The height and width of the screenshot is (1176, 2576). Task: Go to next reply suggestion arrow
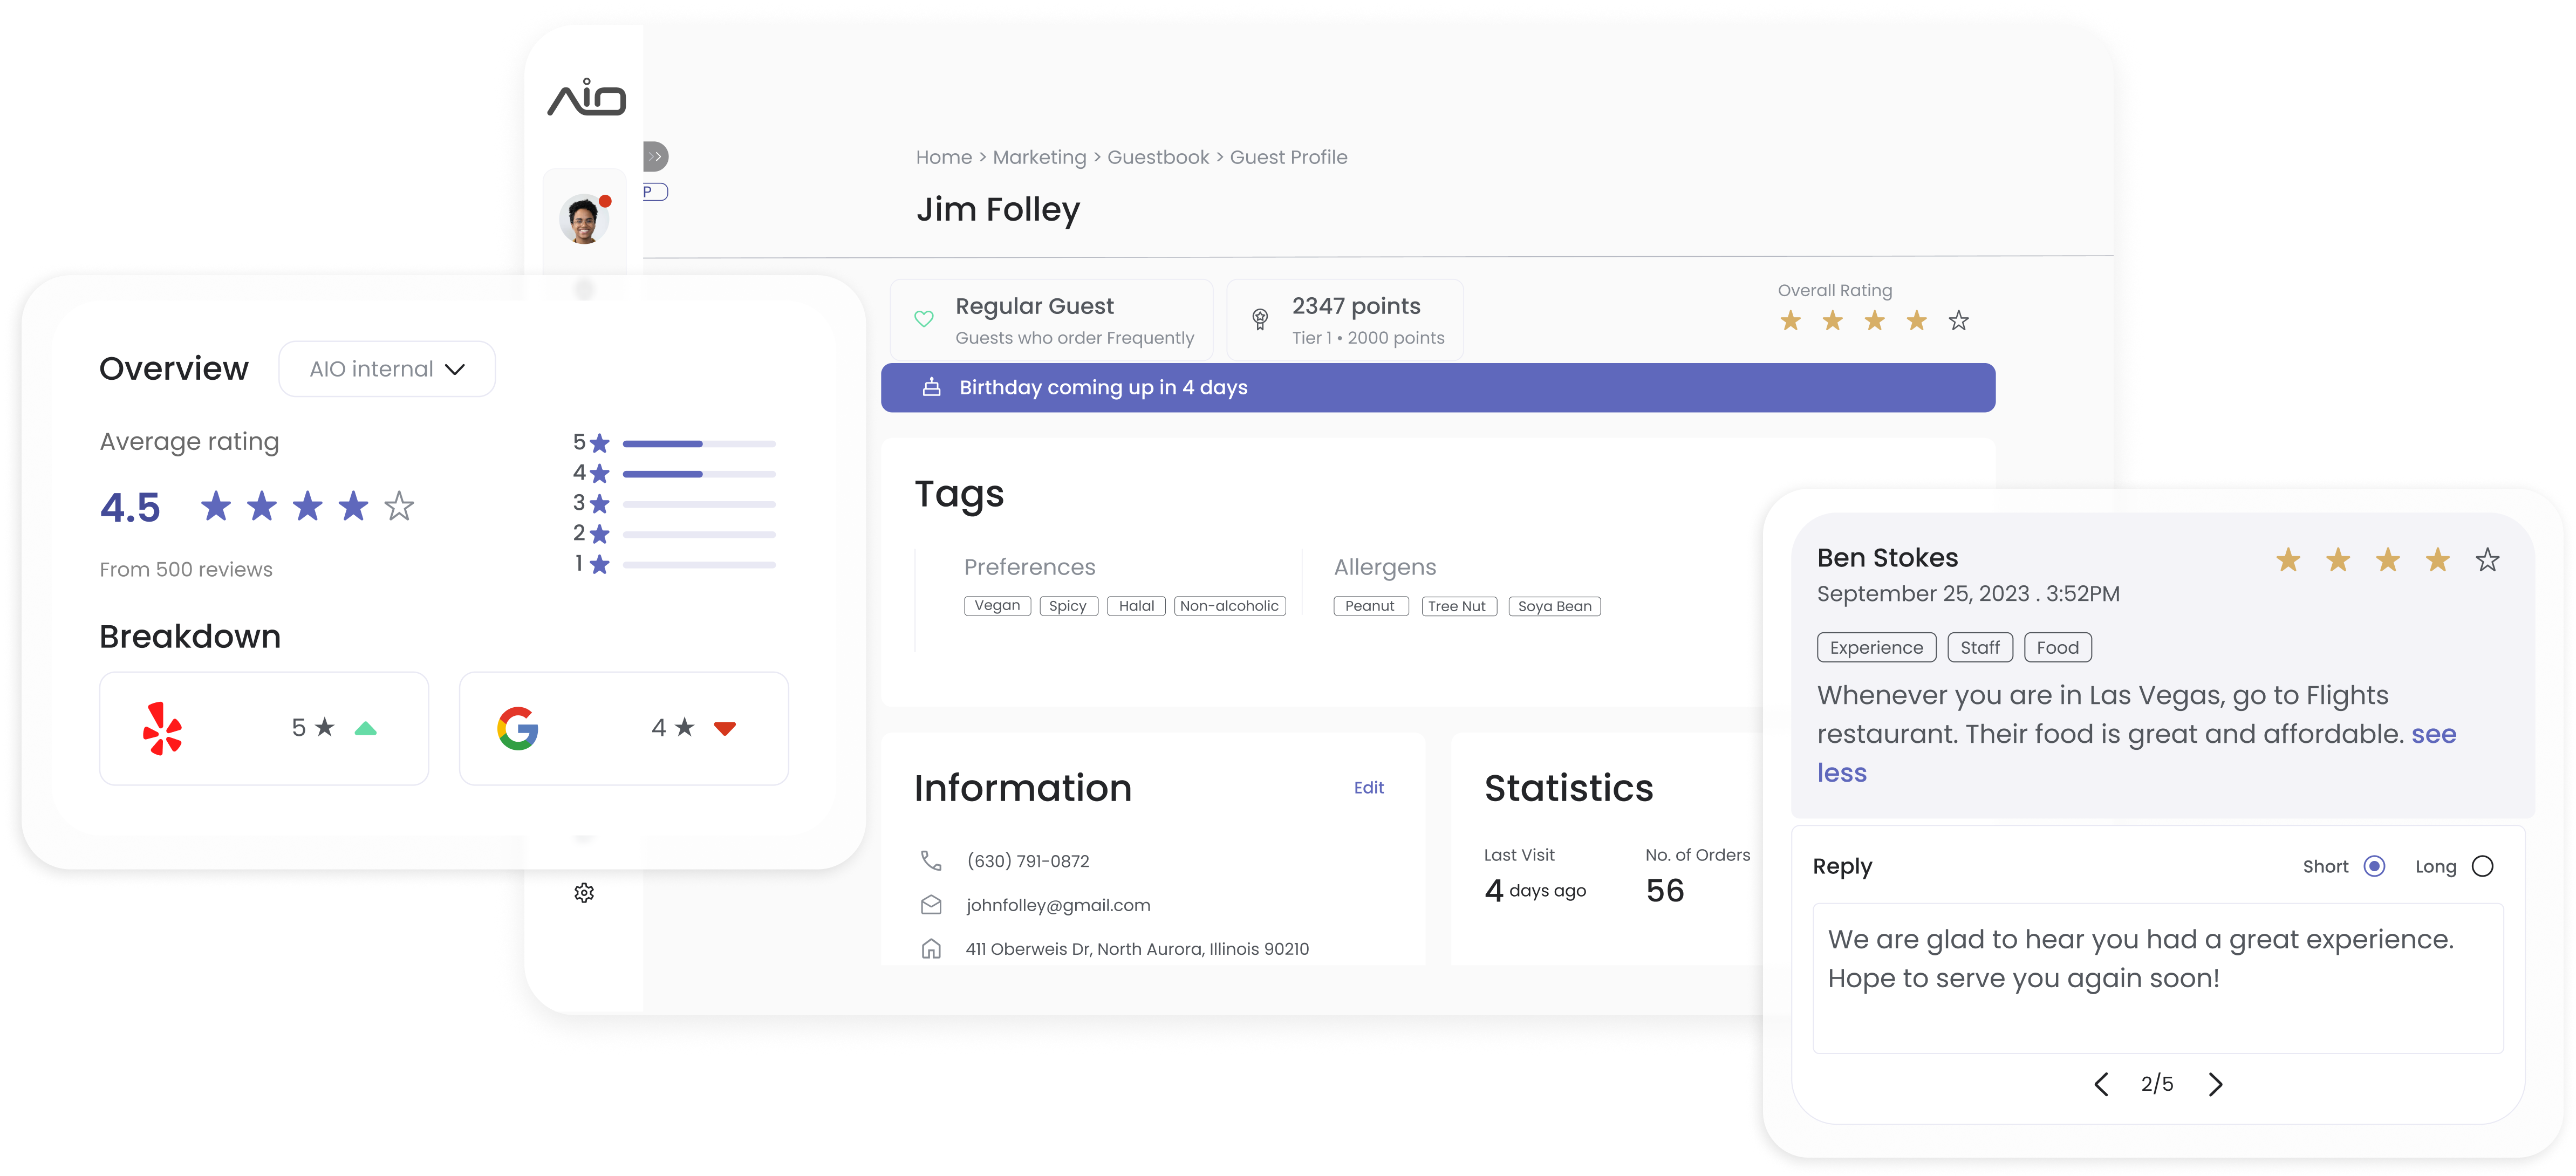(x=2215, y=1084)
